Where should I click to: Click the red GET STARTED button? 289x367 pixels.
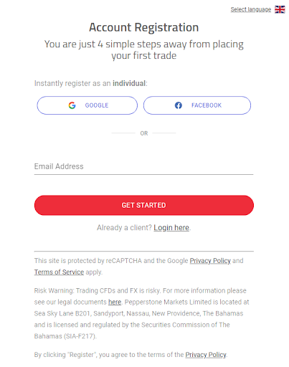pyautogui.click(x=144, y=205)
